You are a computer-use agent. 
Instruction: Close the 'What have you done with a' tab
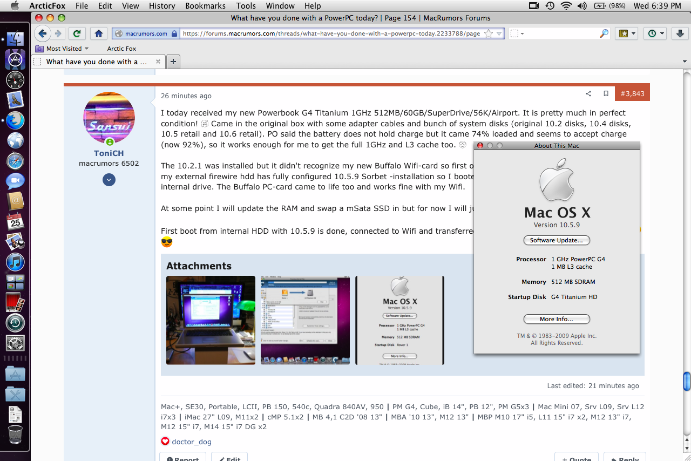tap(158, 62)
